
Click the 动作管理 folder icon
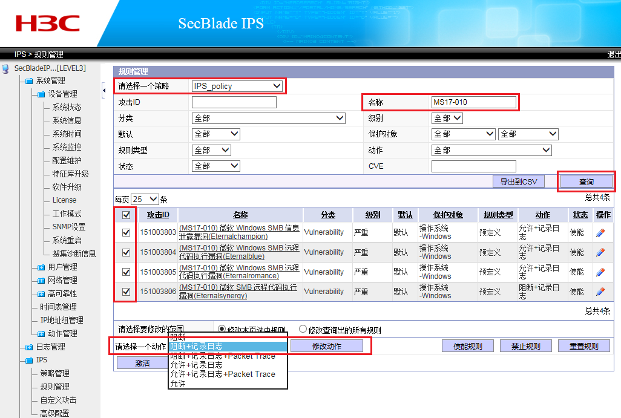point(41,334)
